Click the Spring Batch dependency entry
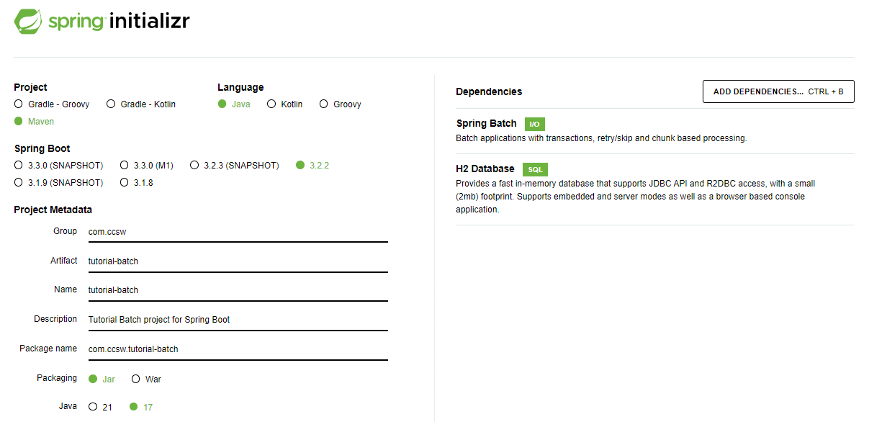Viewport: 869px width, 422px height. (x=486, y=124)
